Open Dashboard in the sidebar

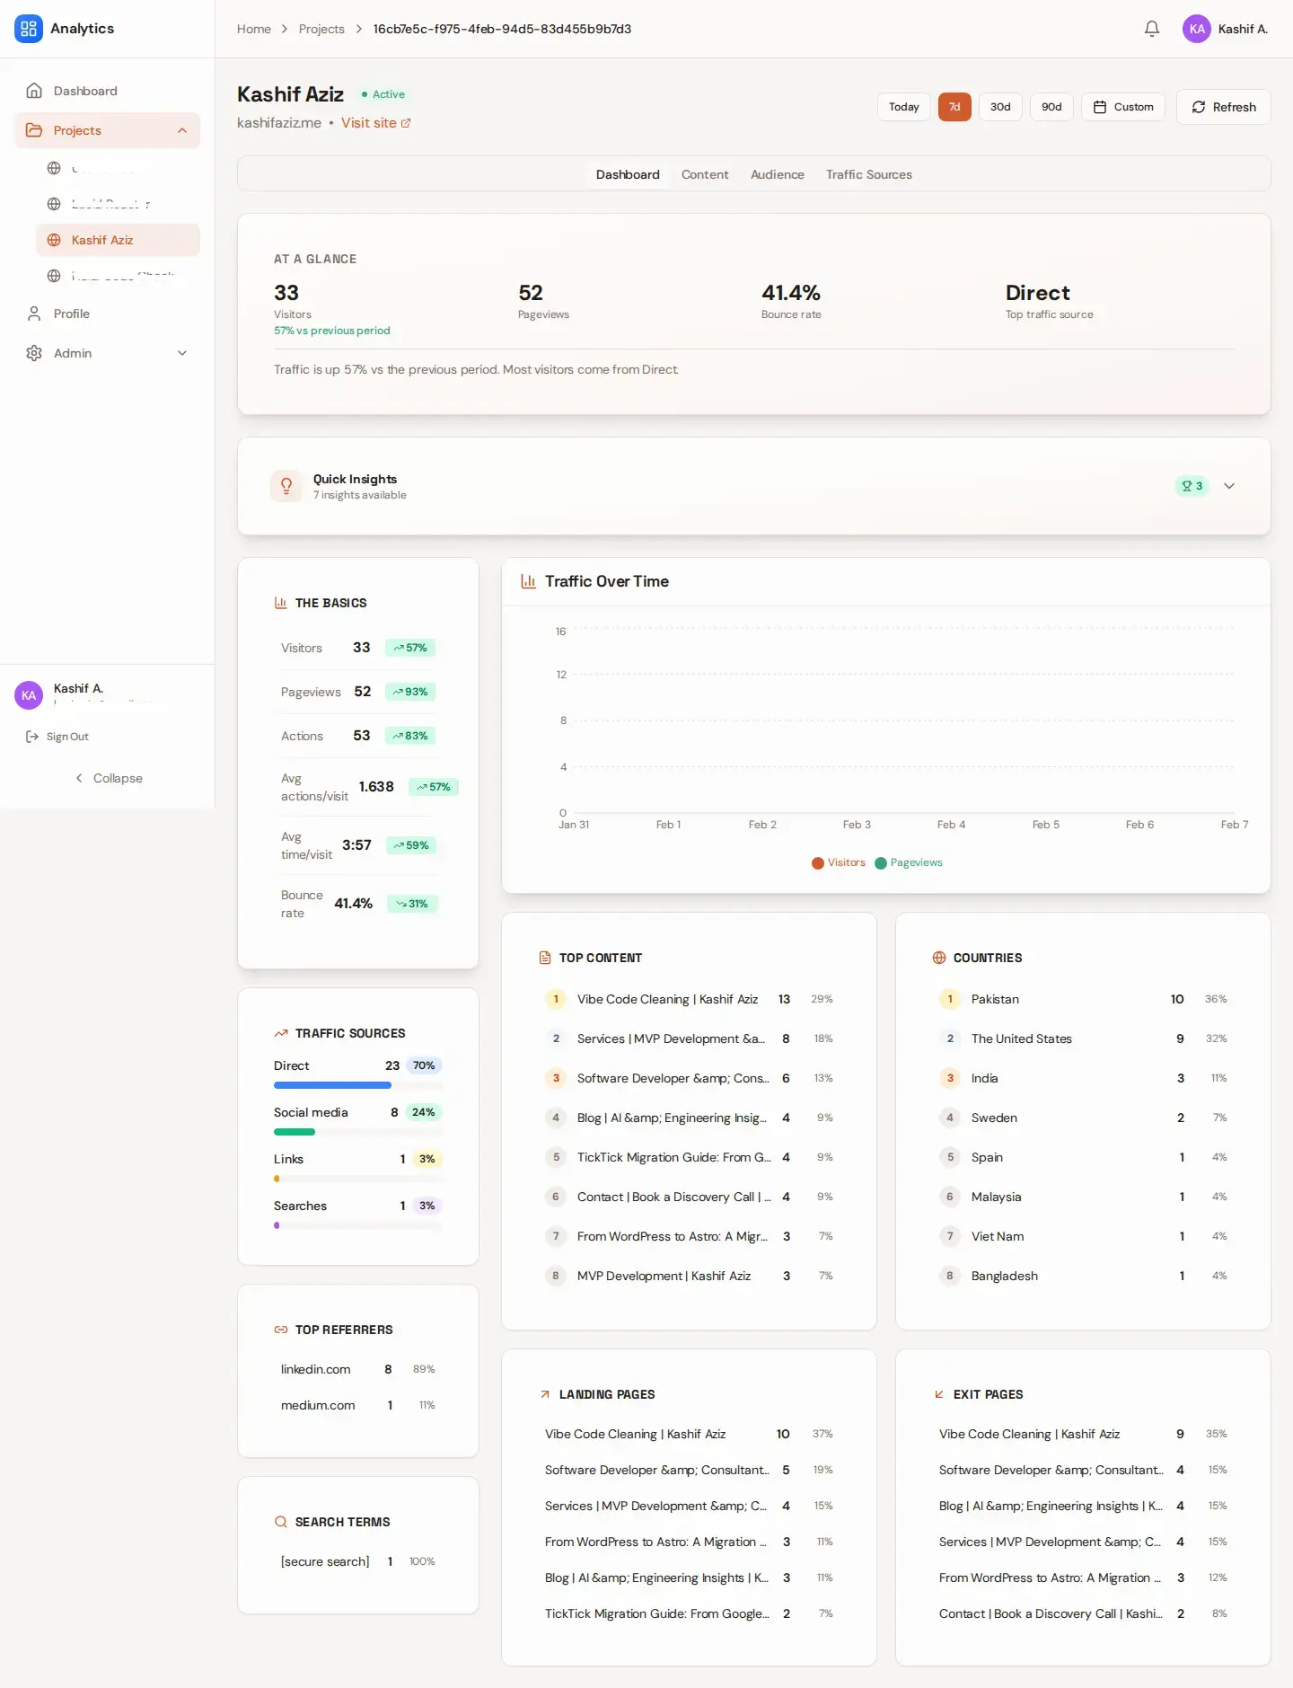click(x=108, y=91)
